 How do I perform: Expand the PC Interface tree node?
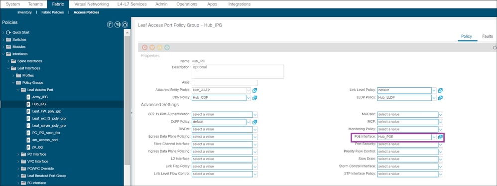coord(18,154)
